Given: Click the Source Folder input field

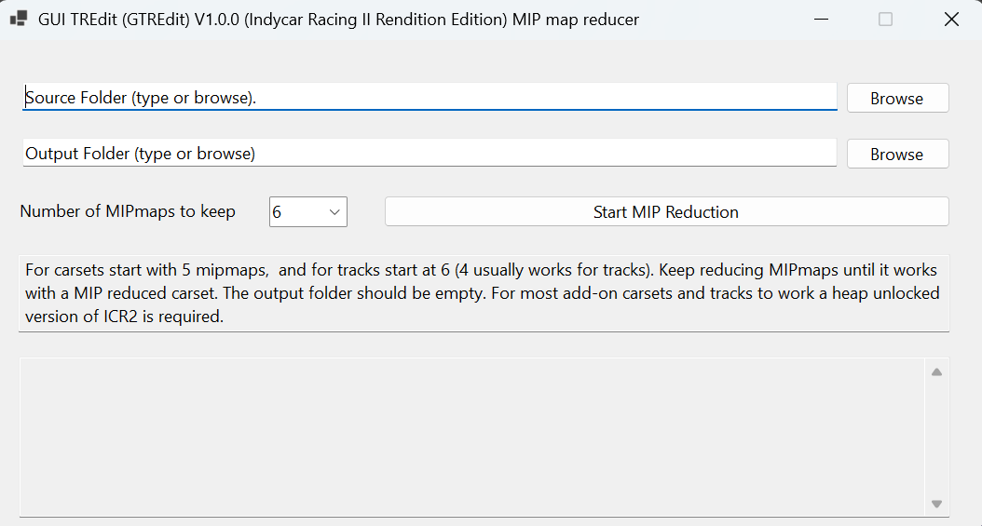Looking at the screenshot, I should (430, 98).
